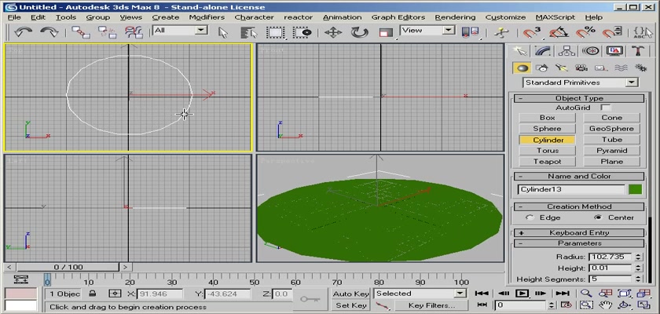Collapse the Creation Method rollout
Image resolution: width=660 pixels, height=314 pixels.
[x=579, y=206]
